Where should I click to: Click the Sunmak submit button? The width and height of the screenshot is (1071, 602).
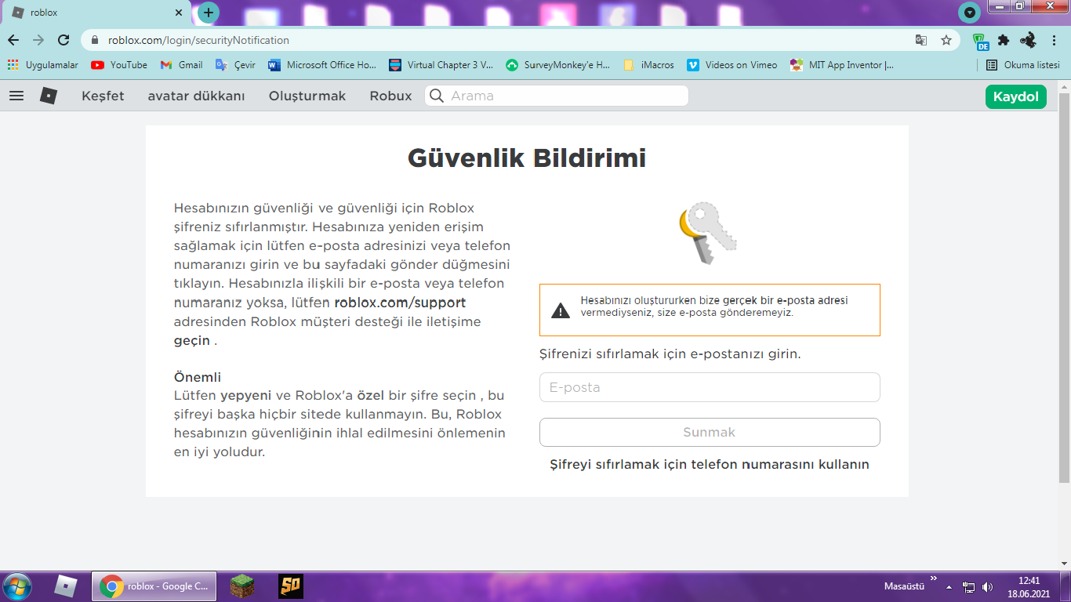tap(710, 432)
